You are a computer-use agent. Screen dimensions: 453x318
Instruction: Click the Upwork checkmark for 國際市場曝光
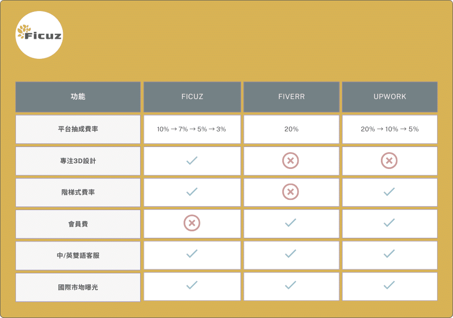(389, 285)
